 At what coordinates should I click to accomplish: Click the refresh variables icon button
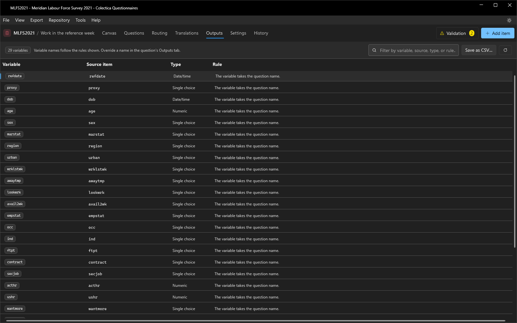click(x=505, y=50)
